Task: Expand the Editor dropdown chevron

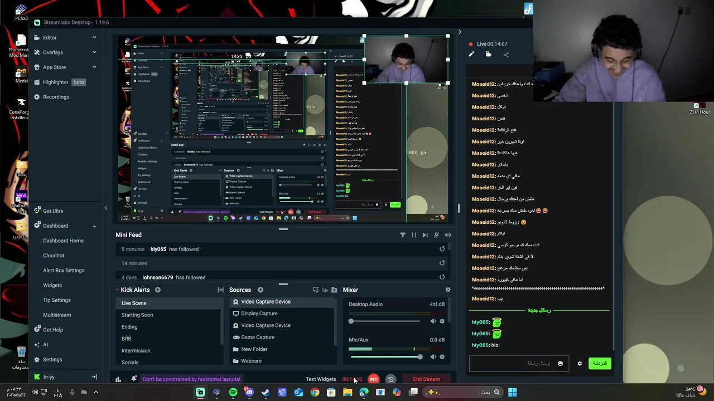Action: click(94, 37)
